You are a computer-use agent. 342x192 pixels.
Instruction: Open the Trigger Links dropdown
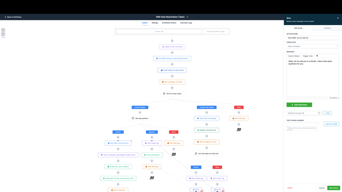pos(308,56)
